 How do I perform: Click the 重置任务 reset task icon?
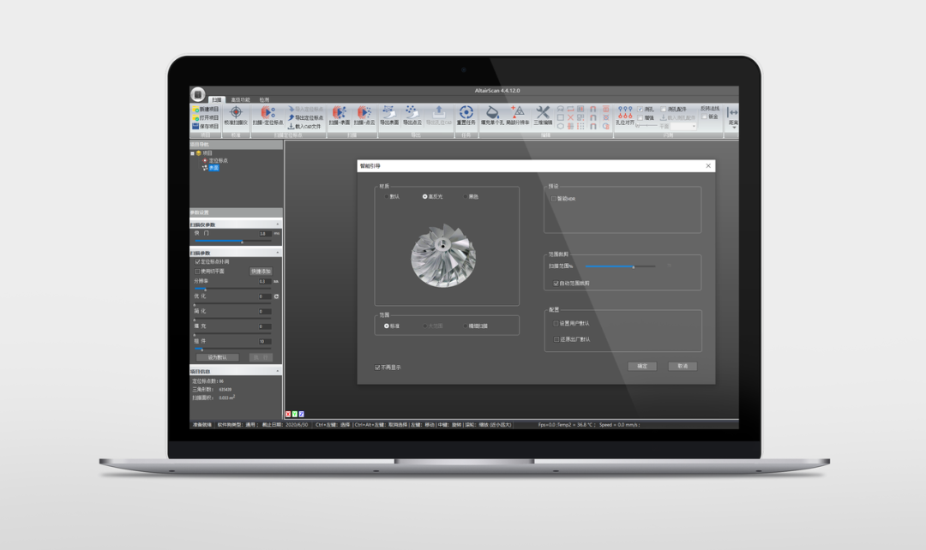pyautogui.click(x=466, y=113)
